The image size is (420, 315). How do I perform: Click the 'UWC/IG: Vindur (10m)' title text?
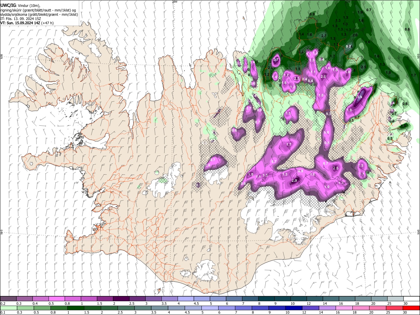click(x=20, y=6)
